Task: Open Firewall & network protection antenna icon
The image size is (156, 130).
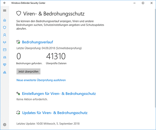Action: pos(5,42)
